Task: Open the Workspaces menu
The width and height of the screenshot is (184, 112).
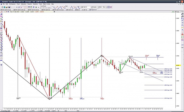Action: click(x=12, y=4)
